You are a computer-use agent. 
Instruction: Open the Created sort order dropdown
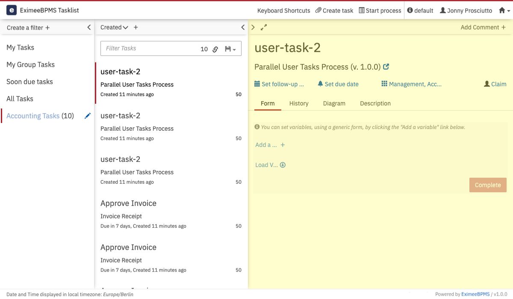coord(114,27)
